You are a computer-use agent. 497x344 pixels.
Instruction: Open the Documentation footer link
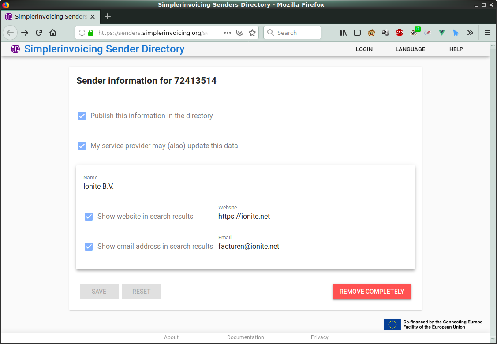tap(245, 337)
